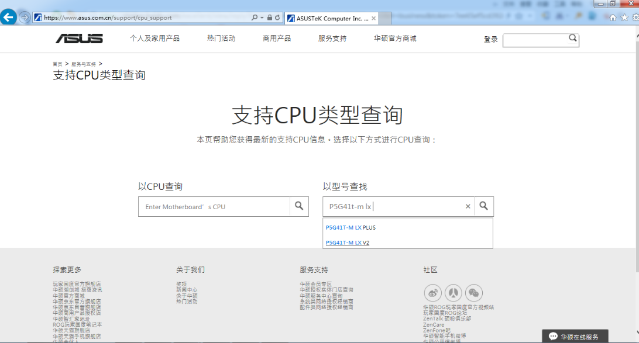Screen dimensions: 639x343
Task: Open 新闻中心 footer link
Action: (x=187, y=290)
